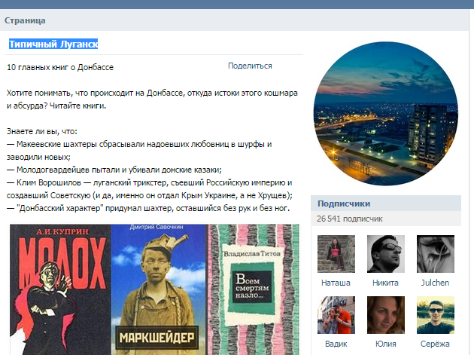474x355 pixels.
Task: Open Вадик's subscriber photo
Action: pos(336,315)
